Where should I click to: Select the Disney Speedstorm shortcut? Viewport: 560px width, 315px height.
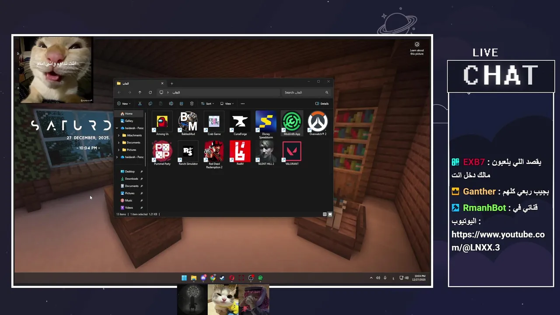266,125
